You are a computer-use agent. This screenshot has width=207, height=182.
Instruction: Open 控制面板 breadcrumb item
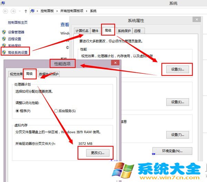(47, 11)
